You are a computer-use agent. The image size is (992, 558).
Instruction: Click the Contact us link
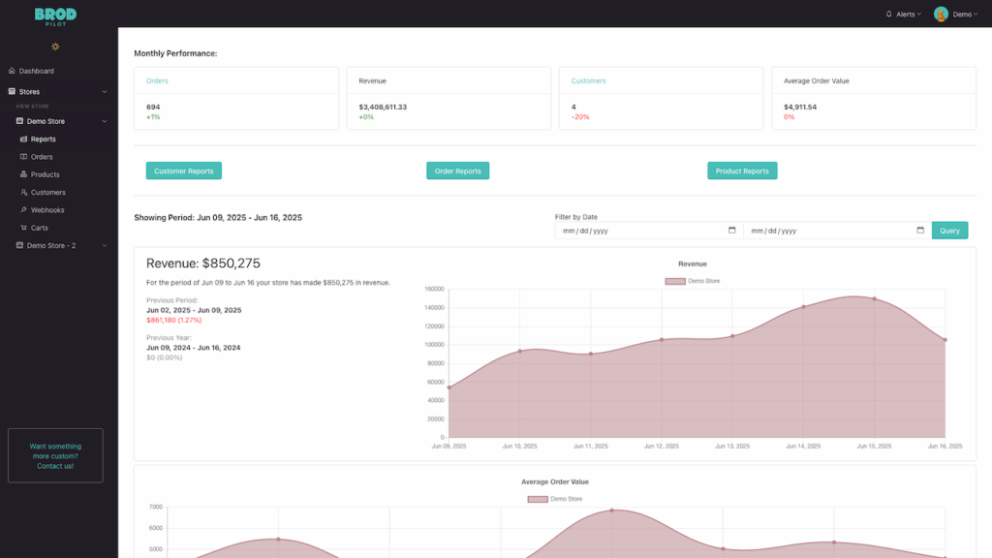[55, 465]
